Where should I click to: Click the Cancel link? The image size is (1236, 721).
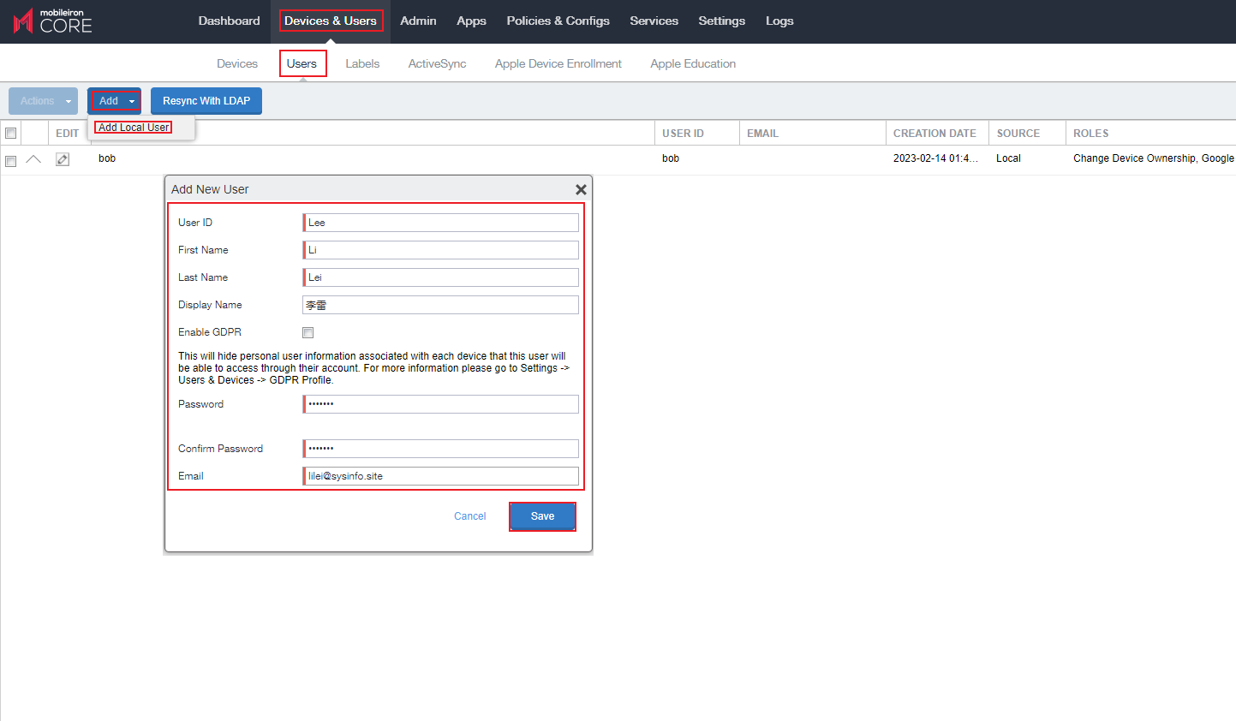(x=469, y=516)
